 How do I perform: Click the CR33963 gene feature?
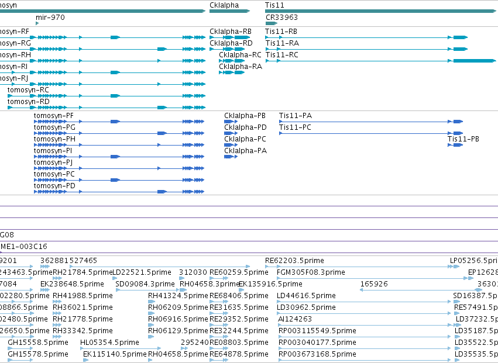pyautogui.click(x=271, y=23)
